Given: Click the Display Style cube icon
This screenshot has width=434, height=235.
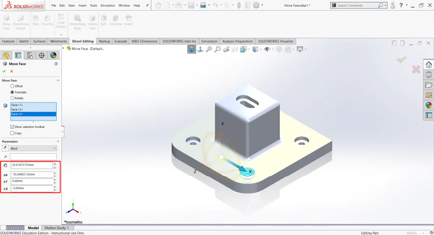Looking at the screenshot, I should point(255,49).
